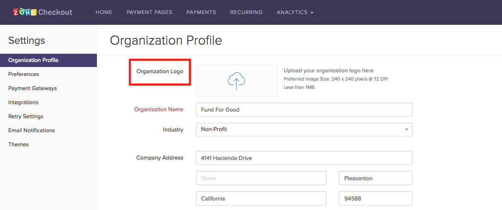Open Payment Gateways settings
The width and height of the screenshot is (502, 210).
33,88
